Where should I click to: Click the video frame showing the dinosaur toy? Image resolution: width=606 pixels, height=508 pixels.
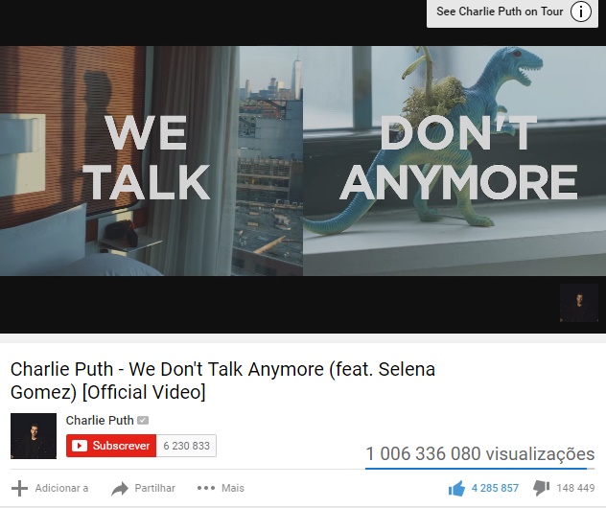(454, 161)
